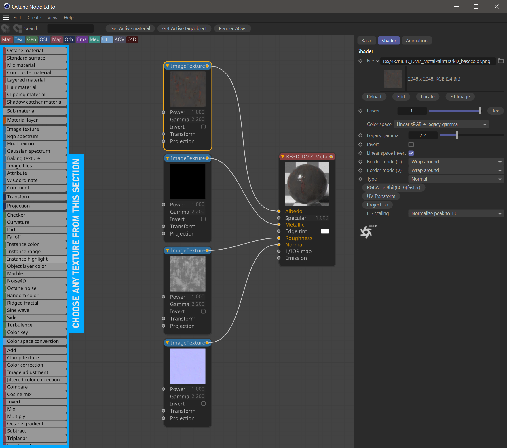The width and height of the screenshot is (507, 448).
Task: Click the keyframe diamond next to Legacy gamma
Action: pos(360,135)
